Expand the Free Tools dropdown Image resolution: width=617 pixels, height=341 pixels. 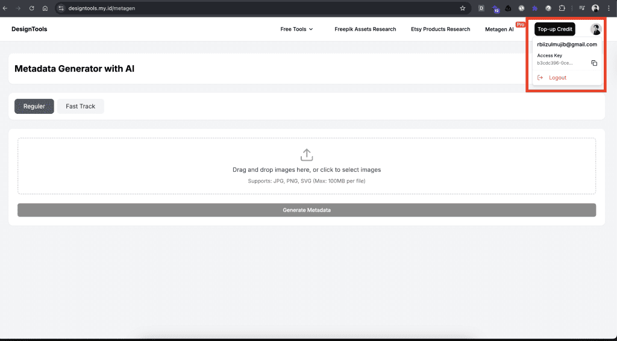tap(296, 29)
